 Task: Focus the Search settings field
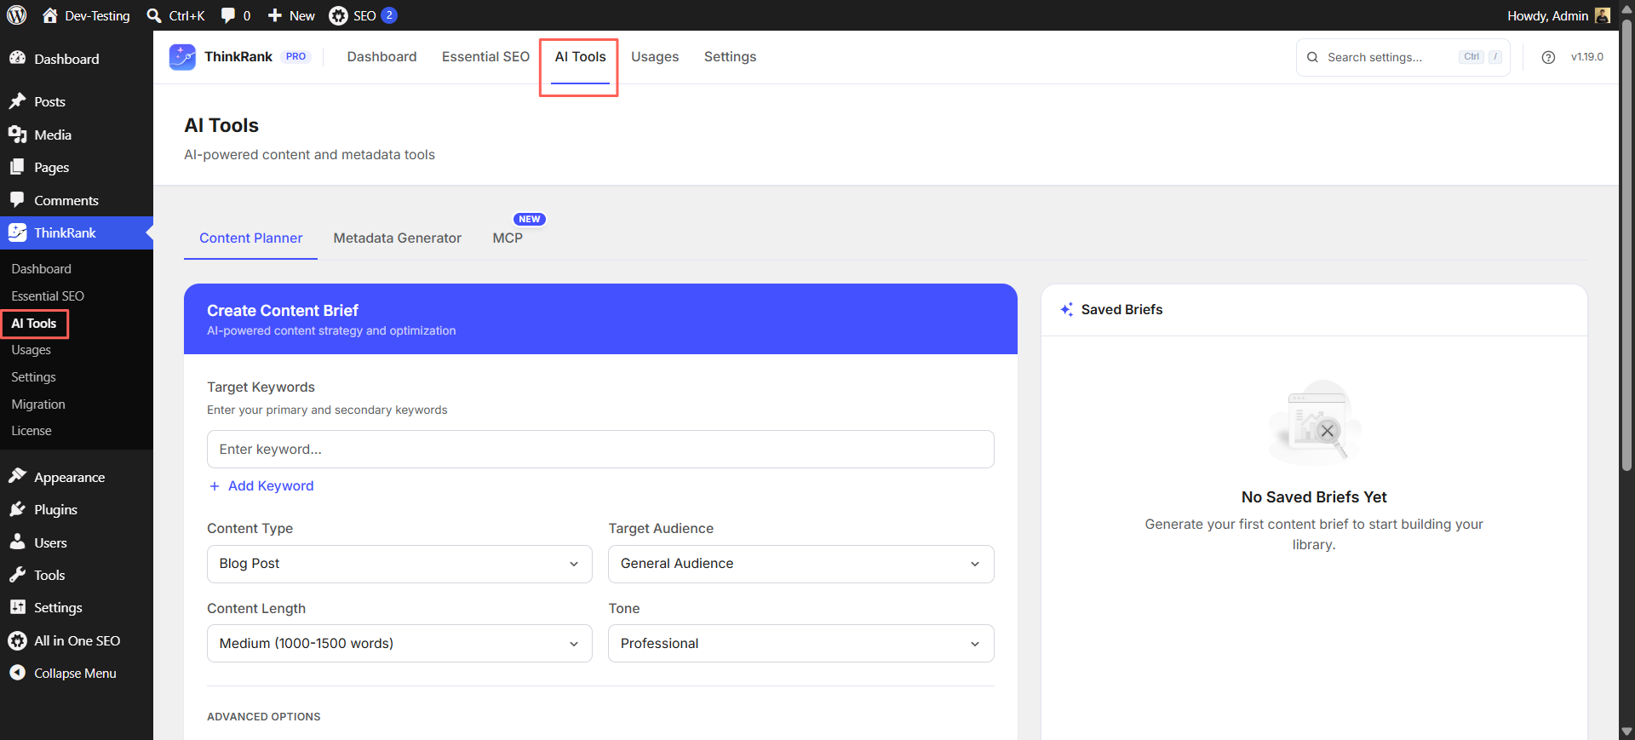click(1403, 57)
